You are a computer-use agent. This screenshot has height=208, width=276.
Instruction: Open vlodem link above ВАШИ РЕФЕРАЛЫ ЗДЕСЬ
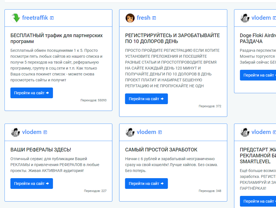coord(32,132)
